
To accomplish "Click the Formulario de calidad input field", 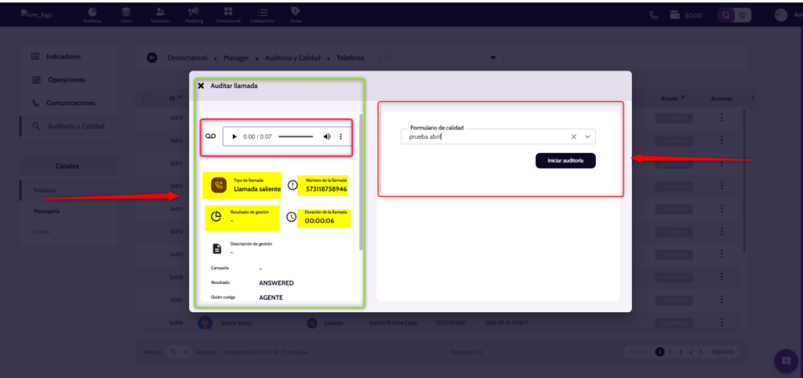I will pos(482,136).
